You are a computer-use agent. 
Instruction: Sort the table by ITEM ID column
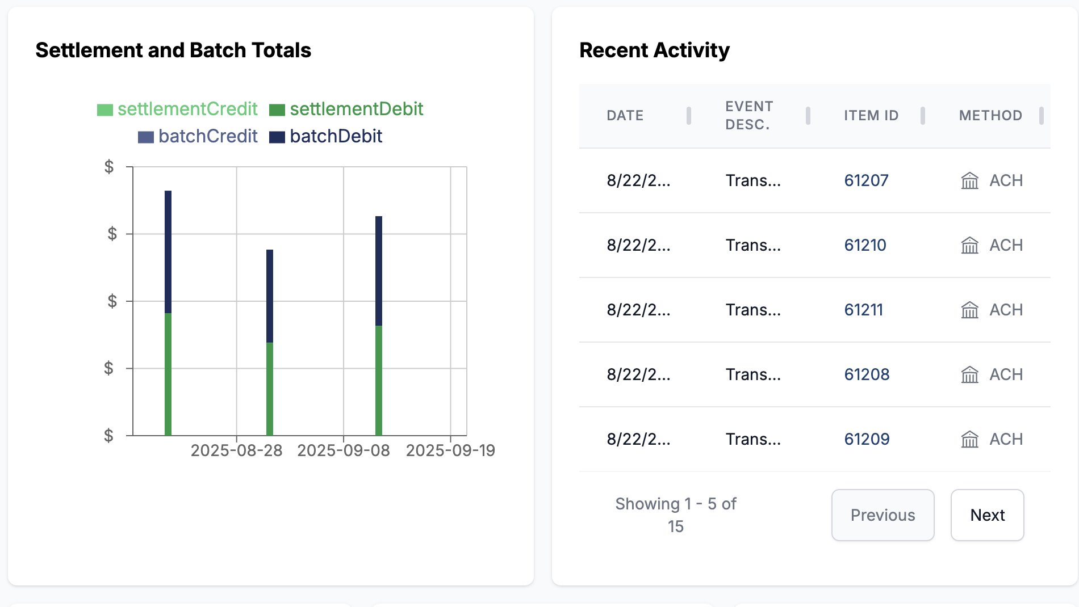click(x=871, y=115)
